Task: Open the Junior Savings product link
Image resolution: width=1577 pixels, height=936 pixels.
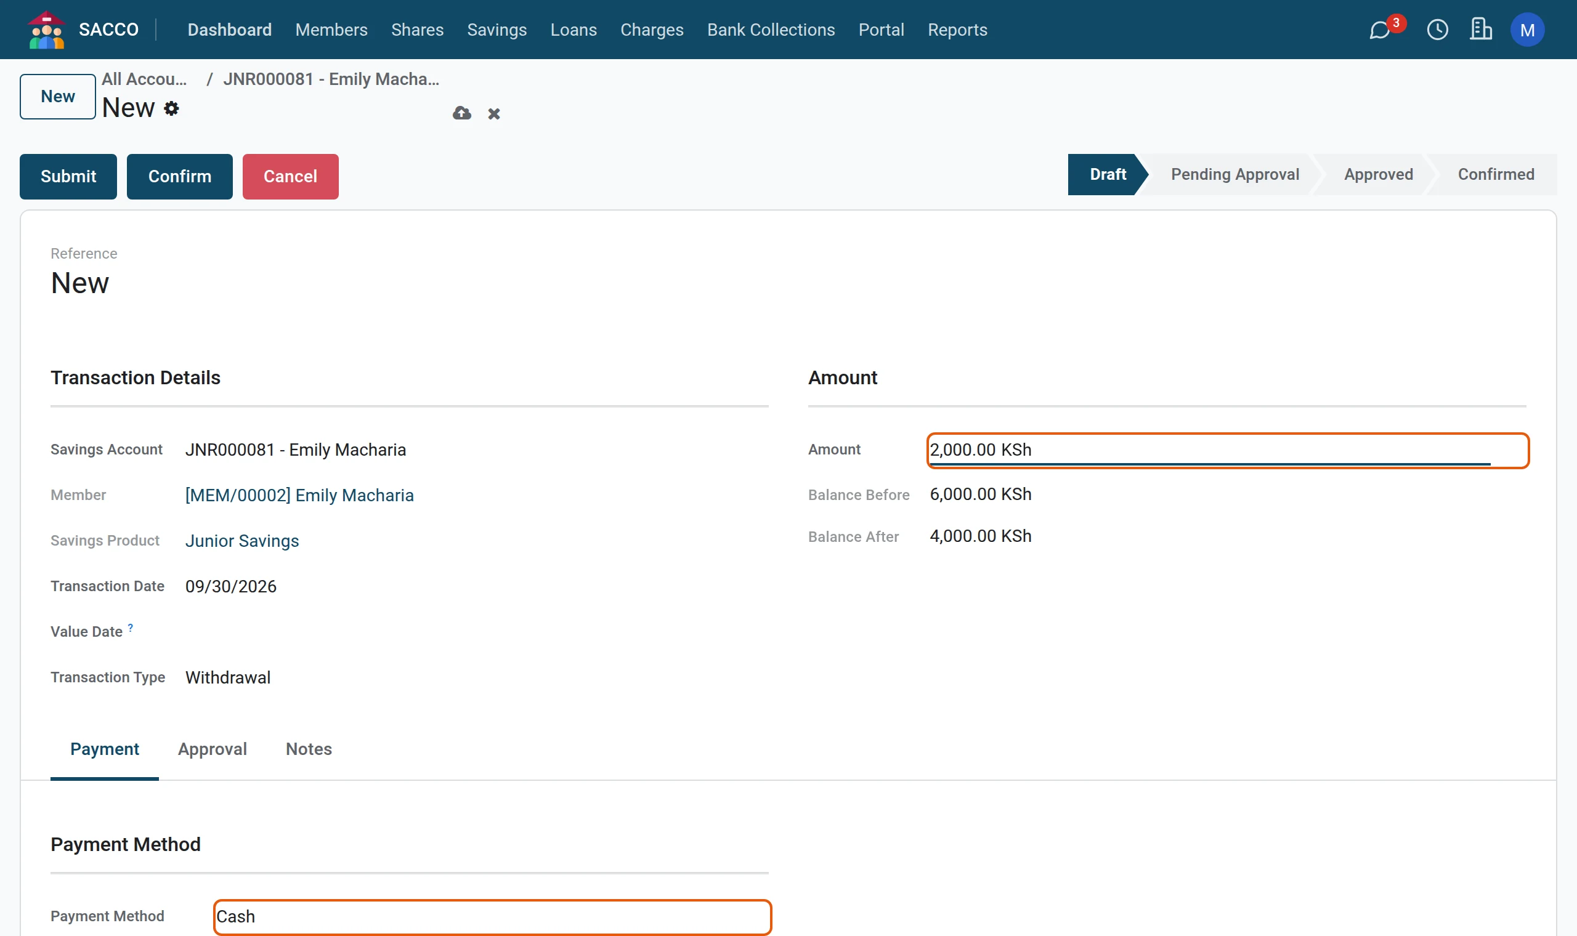Action: pos(242,541)
